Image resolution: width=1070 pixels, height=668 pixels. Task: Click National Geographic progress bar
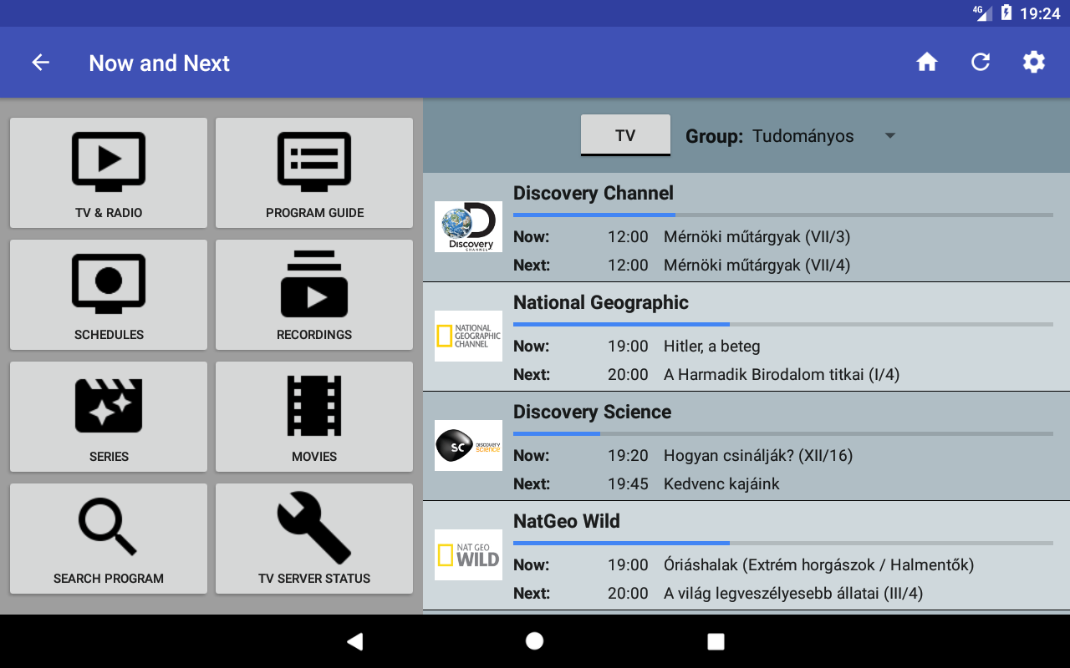(x=783, y=325)
